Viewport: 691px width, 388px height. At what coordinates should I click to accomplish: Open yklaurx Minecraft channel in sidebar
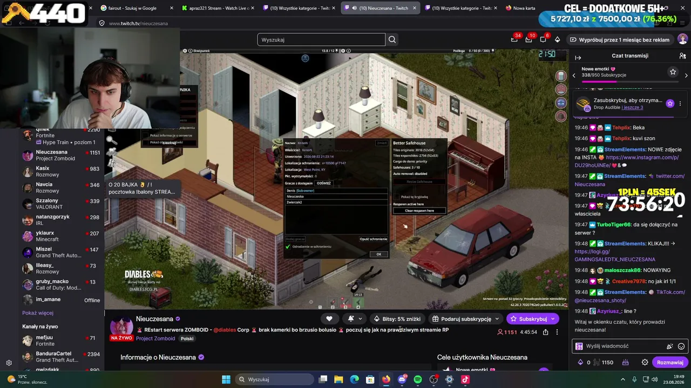tap(61, 236)
